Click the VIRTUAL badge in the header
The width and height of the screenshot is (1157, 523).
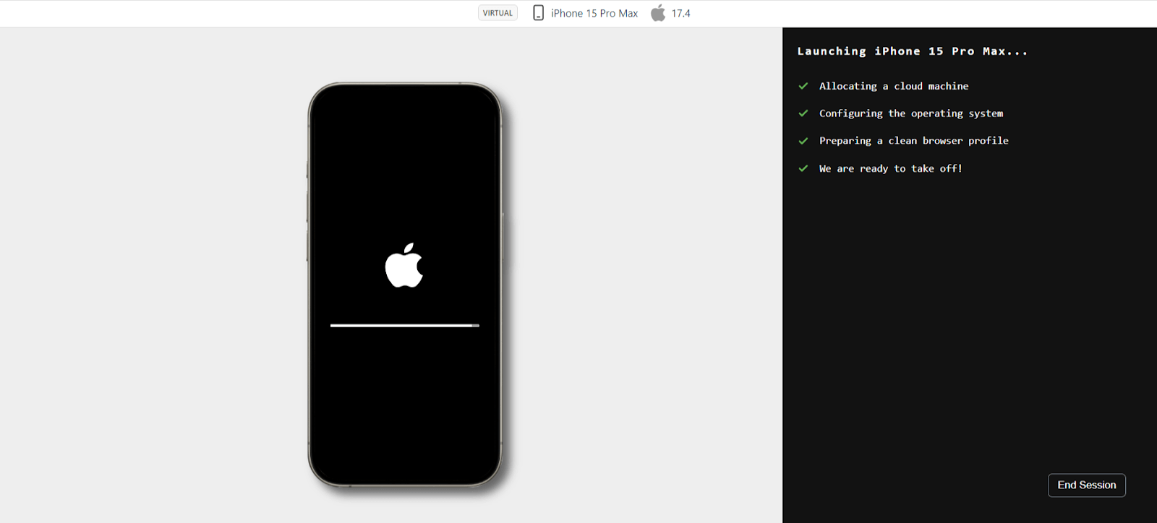498,13
